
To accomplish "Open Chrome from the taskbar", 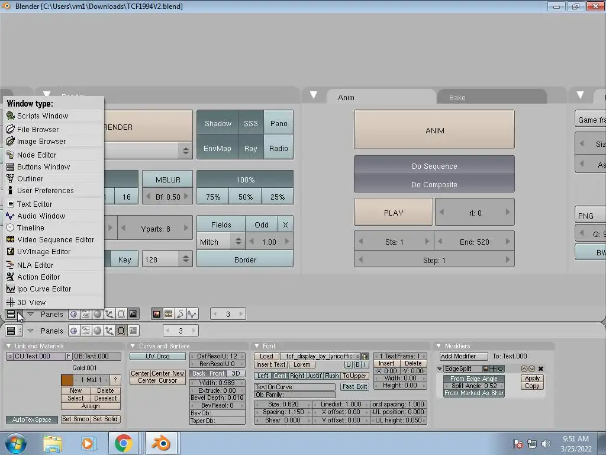I will [x=123, y=443].
